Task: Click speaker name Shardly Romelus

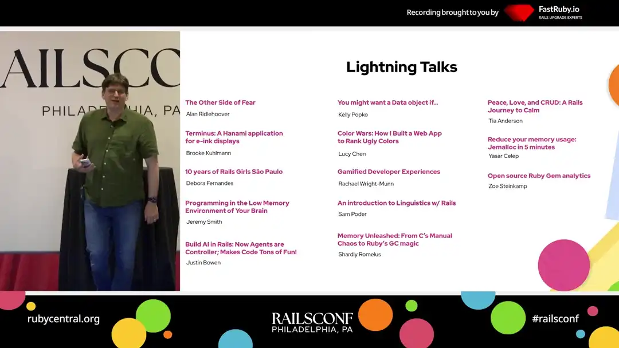Action: pos(359,255)
